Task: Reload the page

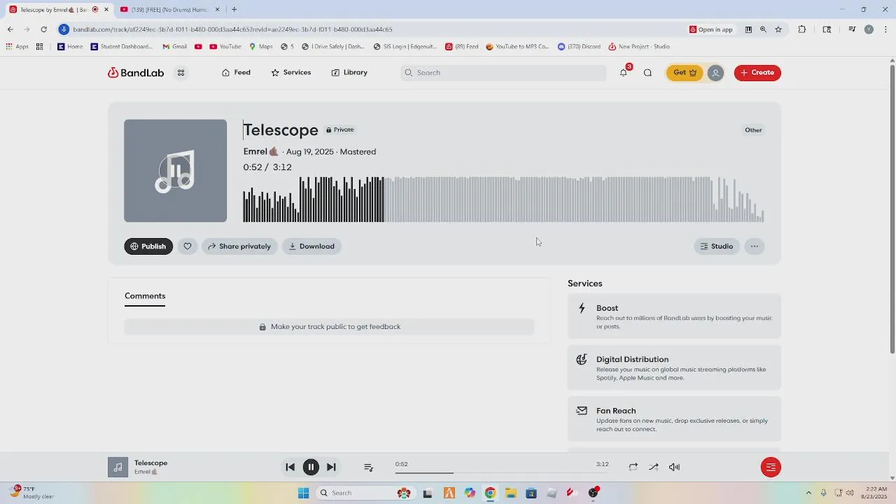Action: click(43, 29)
